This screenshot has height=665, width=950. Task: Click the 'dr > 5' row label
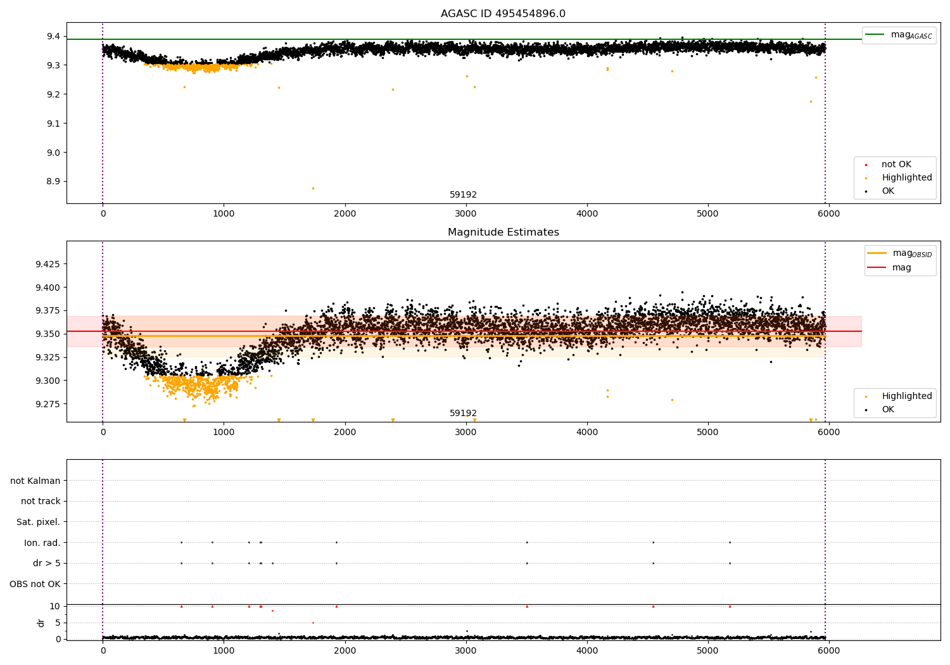tap(47, 564)
